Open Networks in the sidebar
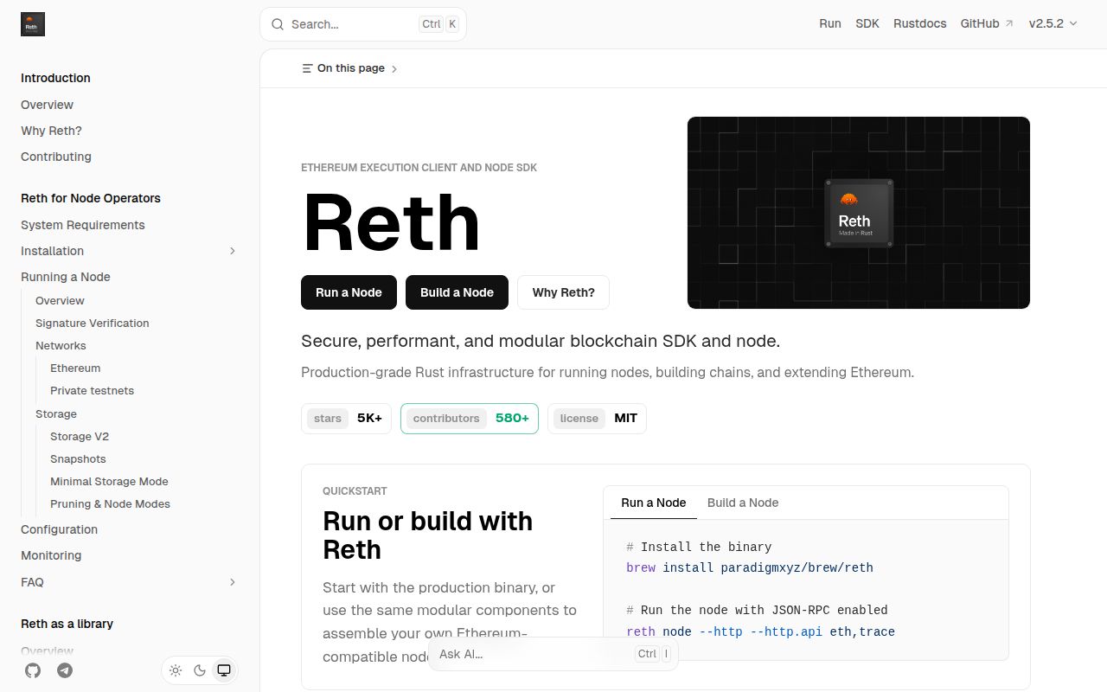Image resolution: width=1107 pixels, height=692 pixels. pos(61,346)
